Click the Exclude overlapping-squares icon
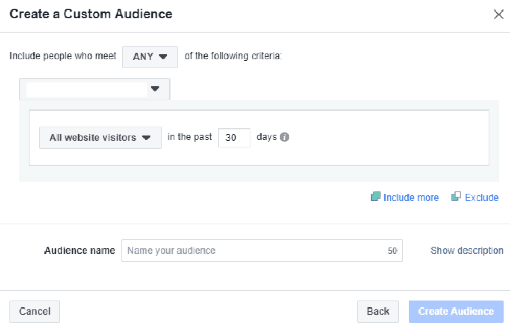Viewport: 510px width, 330px height. tap(456, 197)
